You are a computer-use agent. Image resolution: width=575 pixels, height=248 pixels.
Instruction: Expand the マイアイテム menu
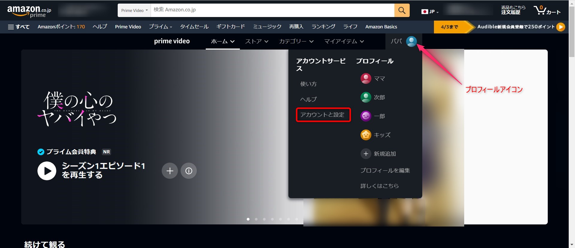tap(344, 41)
